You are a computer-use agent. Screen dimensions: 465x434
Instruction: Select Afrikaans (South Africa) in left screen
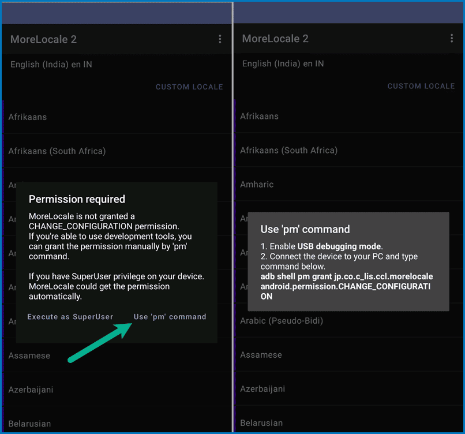point(117,151)
